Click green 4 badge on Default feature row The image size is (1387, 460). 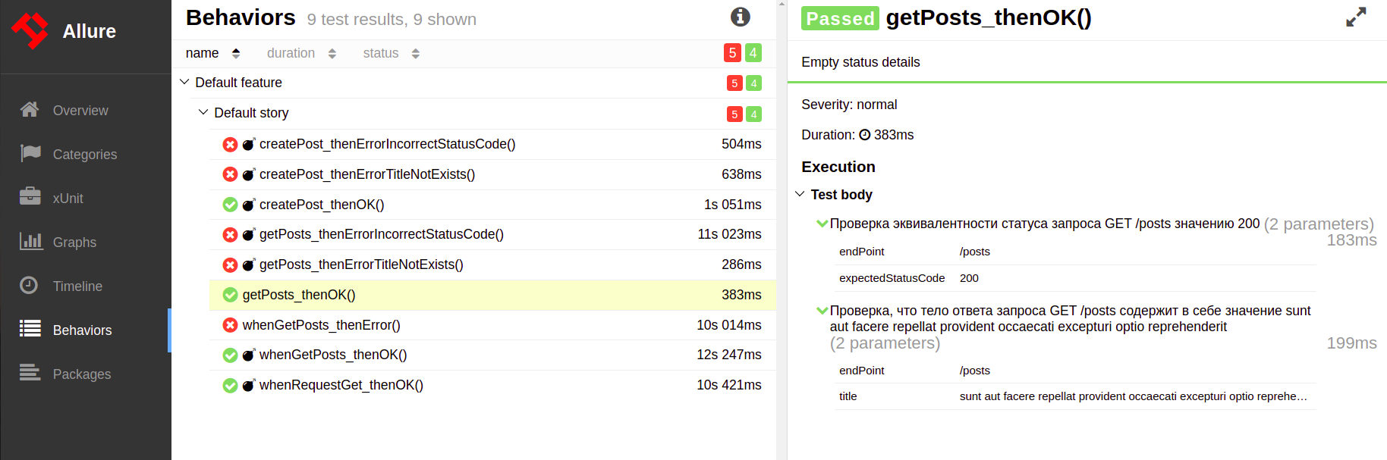pos(753,83)
